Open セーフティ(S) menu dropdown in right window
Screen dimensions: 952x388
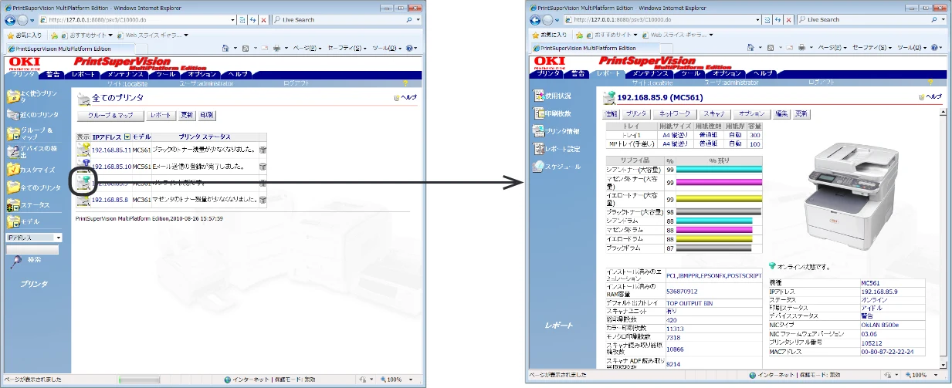(874, 48)
